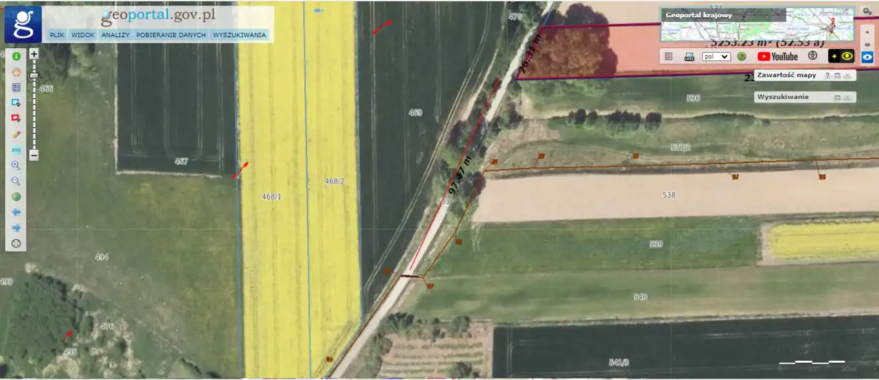Activate the pencil drawing tool
This screenshot has width=879, height=380.
16,135
